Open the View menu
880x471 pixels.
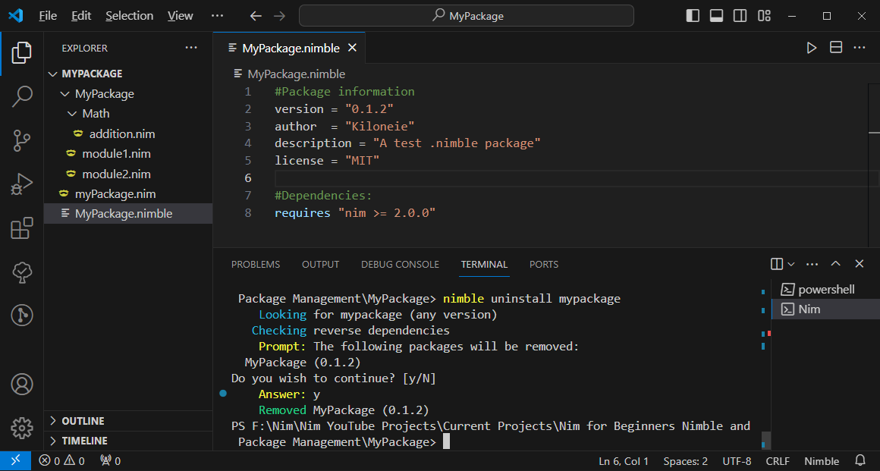click(x=180, y=16)
